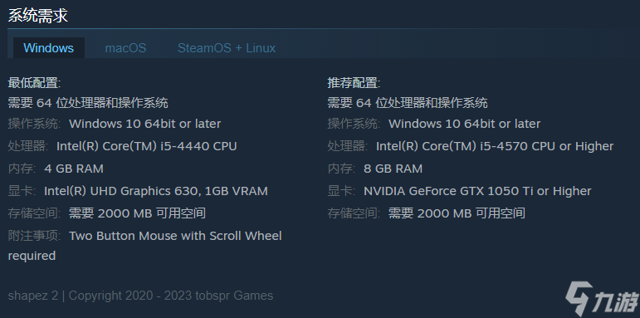Click recommended storage 需要 2000 MB 可用空间 text

(457, 213)
